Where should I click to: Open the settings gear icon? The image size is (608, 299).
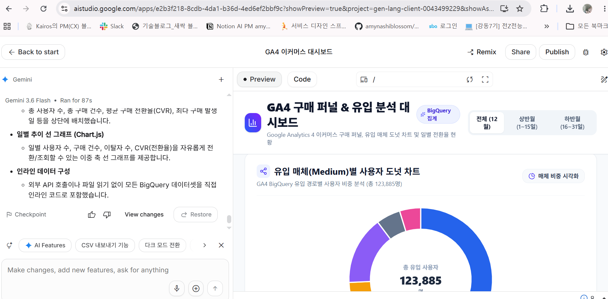coord(604,52)
